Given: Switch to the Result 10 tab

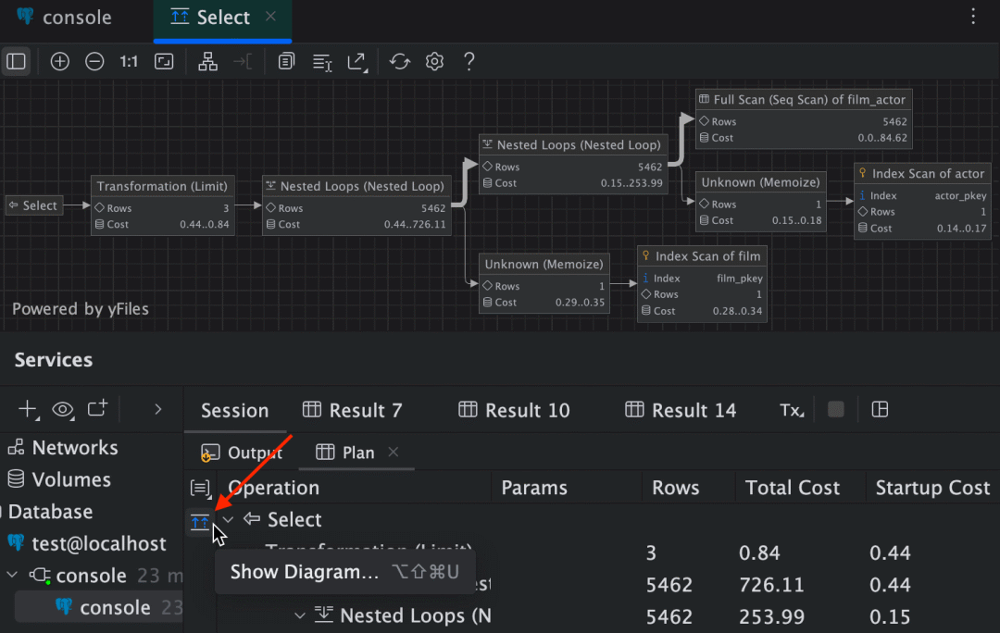Looking at the screenshot, I should point(514,409).
